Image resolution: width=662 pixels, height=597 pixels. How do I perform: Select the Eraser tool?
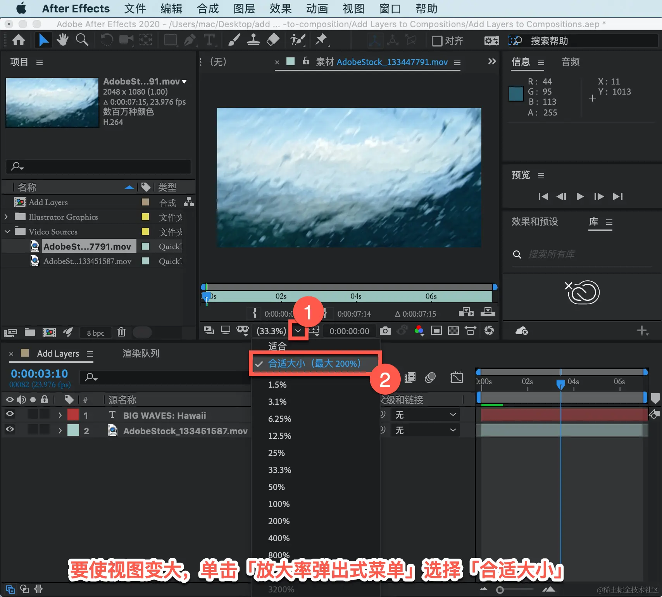pyautogui.click(x=273, y=40)
